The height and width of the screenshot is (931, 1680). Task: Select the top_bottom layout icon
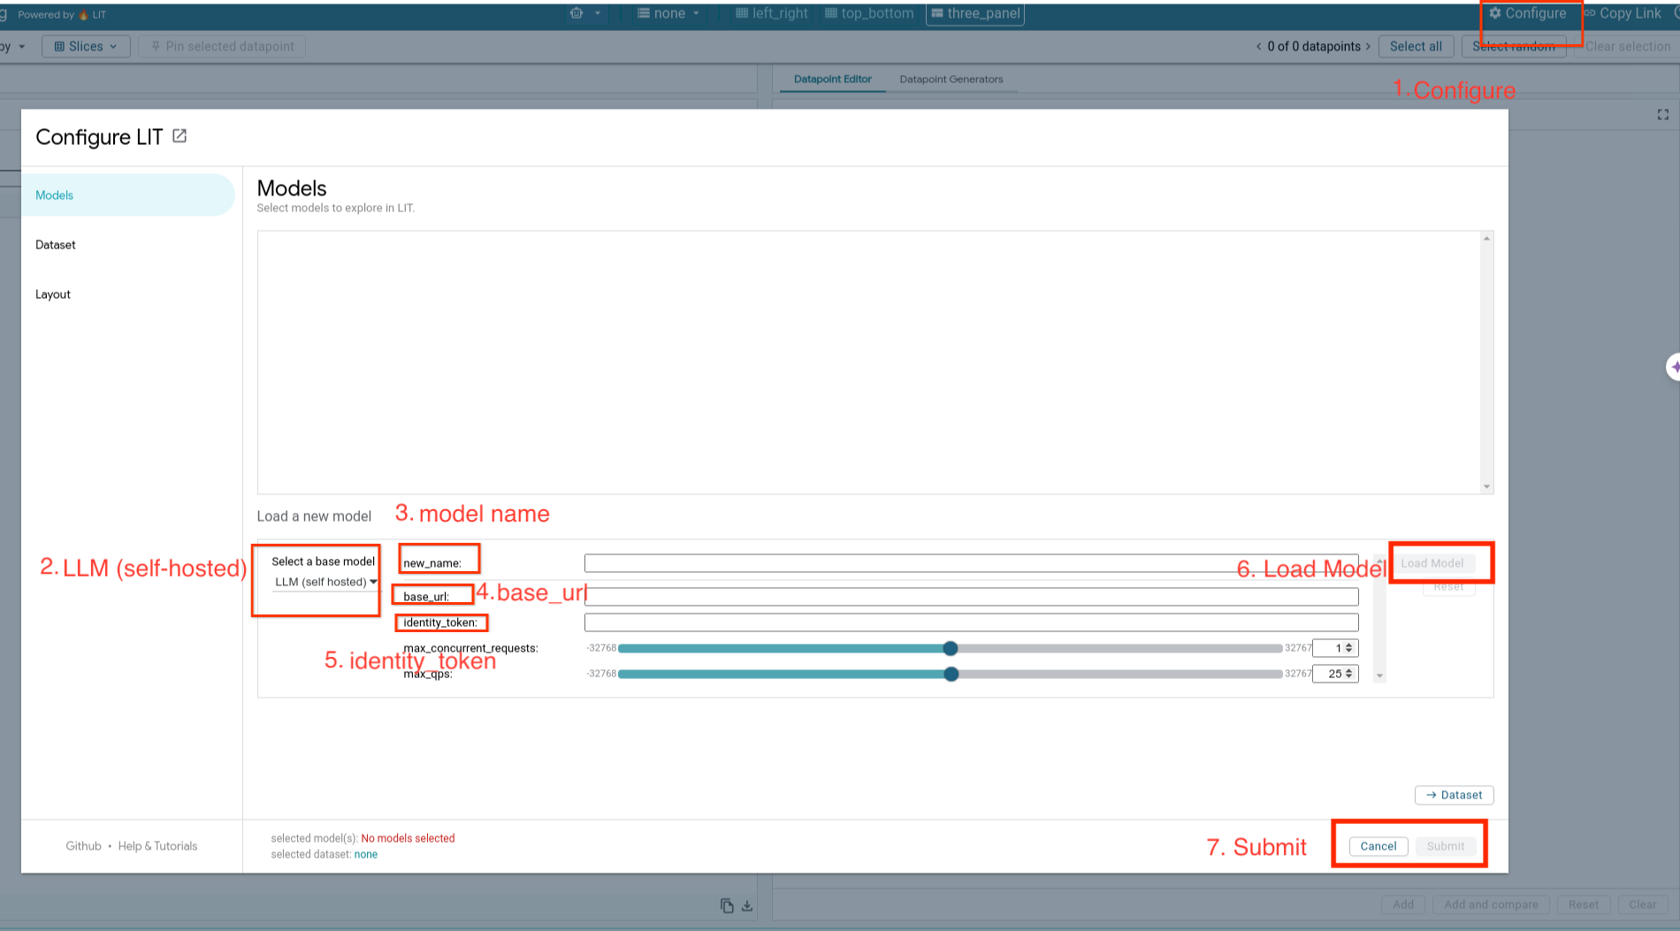pyautogui.click(x=831, y=13)
